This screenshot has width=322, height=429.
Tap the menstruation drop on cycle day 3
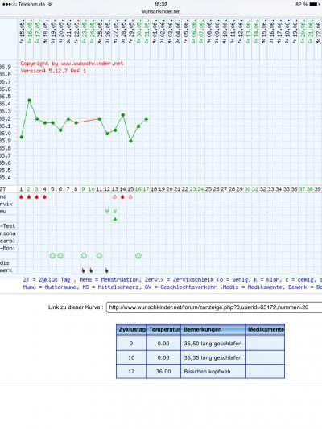pyautogui.click(x=37, y=197)
